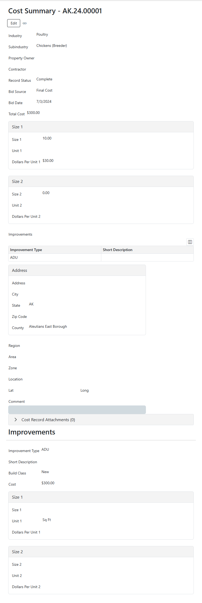Sort by Improvement Type column header
202x603 pixels.
26,250
